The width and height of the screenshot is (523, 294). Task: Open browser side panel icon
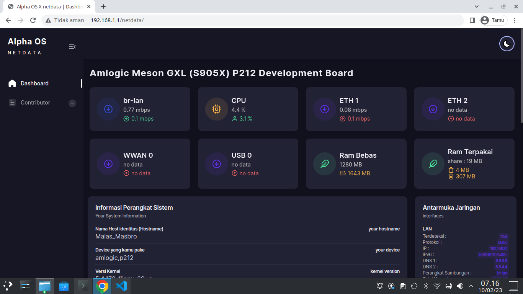pos(472,20)
